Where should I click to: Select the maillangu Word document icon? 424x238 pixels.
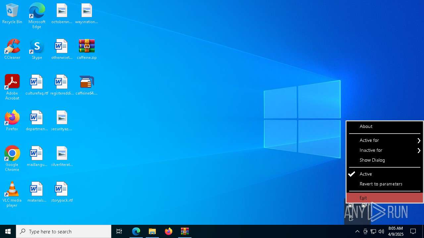point(37,157)
